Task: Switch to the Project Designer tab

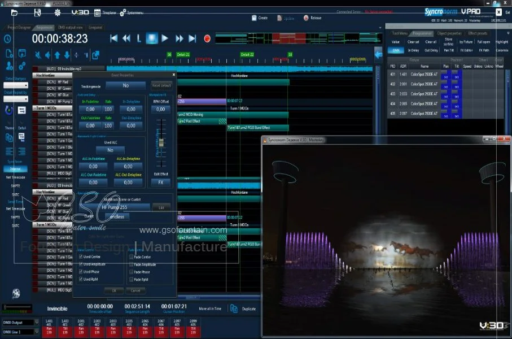Action: tap(19, 28)
